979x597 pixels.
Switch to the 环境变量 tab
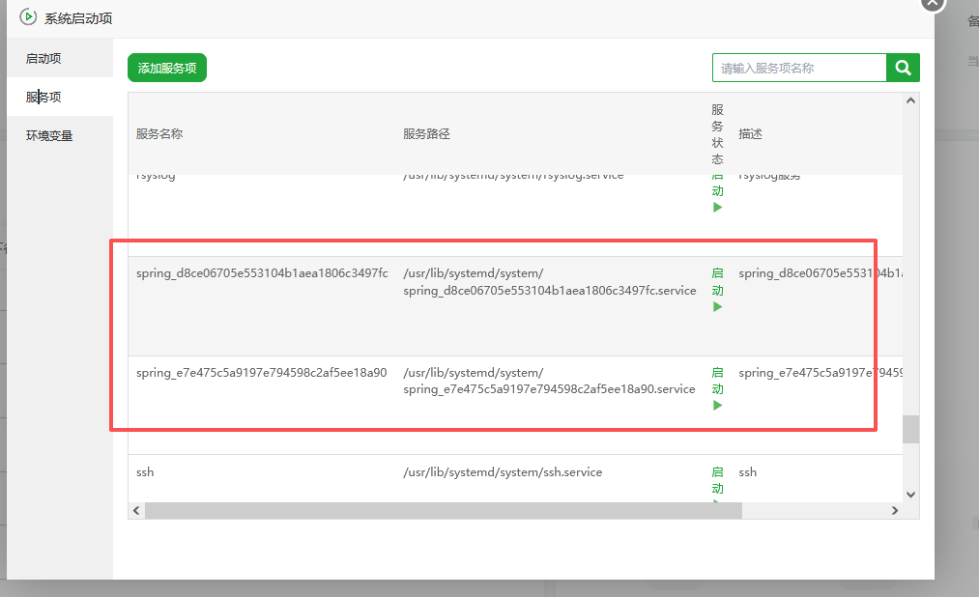click(60, 135)
